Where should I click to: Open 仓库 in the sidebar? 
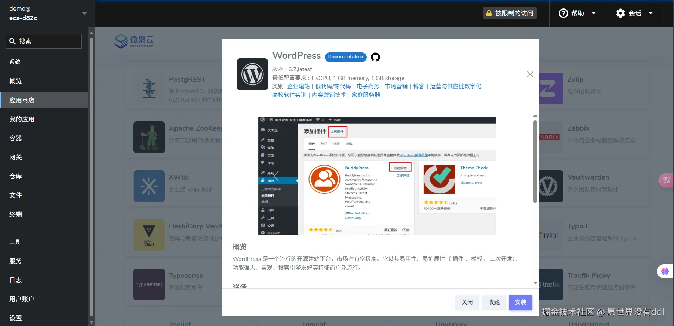[x=44, y=176]
